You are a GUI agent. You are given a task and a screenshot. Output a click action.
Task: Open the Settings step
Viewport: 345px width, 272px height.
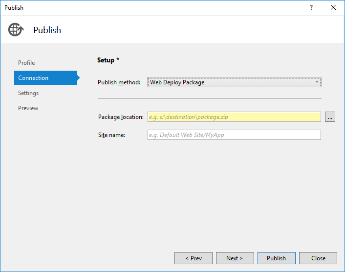click(x=28, y=93)
